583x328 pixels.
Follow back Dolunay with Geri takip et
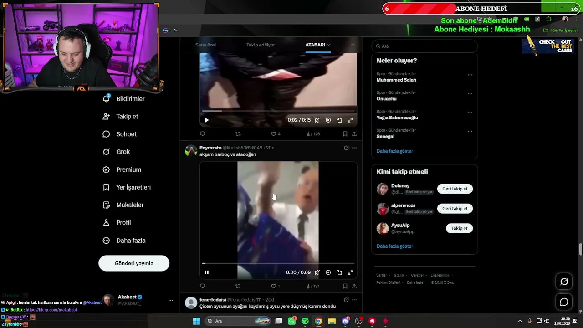click(455, 189)
